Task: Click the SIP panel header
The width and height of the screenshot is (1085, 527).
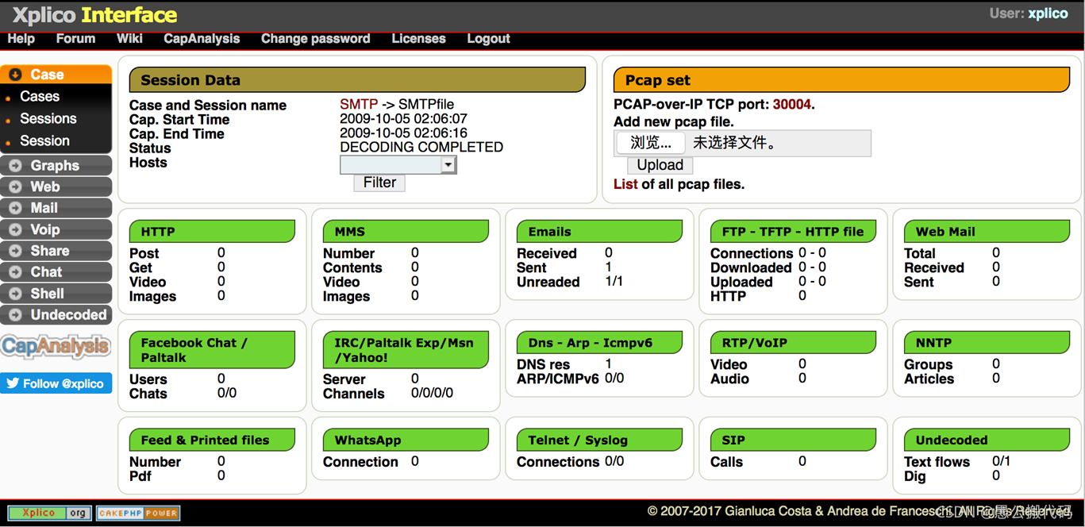Action: (x=793, y=440)
